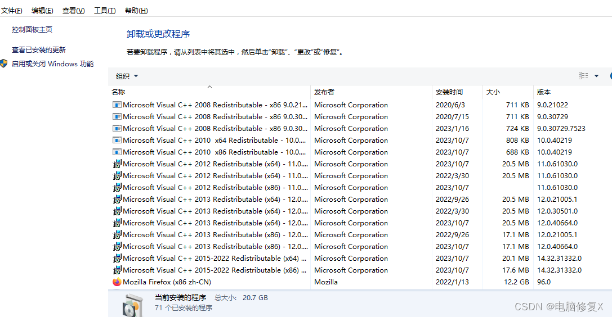
Task: Click icon of VC++ 2013 x86 version 12.0.40664.0
Action: (117, 247)
